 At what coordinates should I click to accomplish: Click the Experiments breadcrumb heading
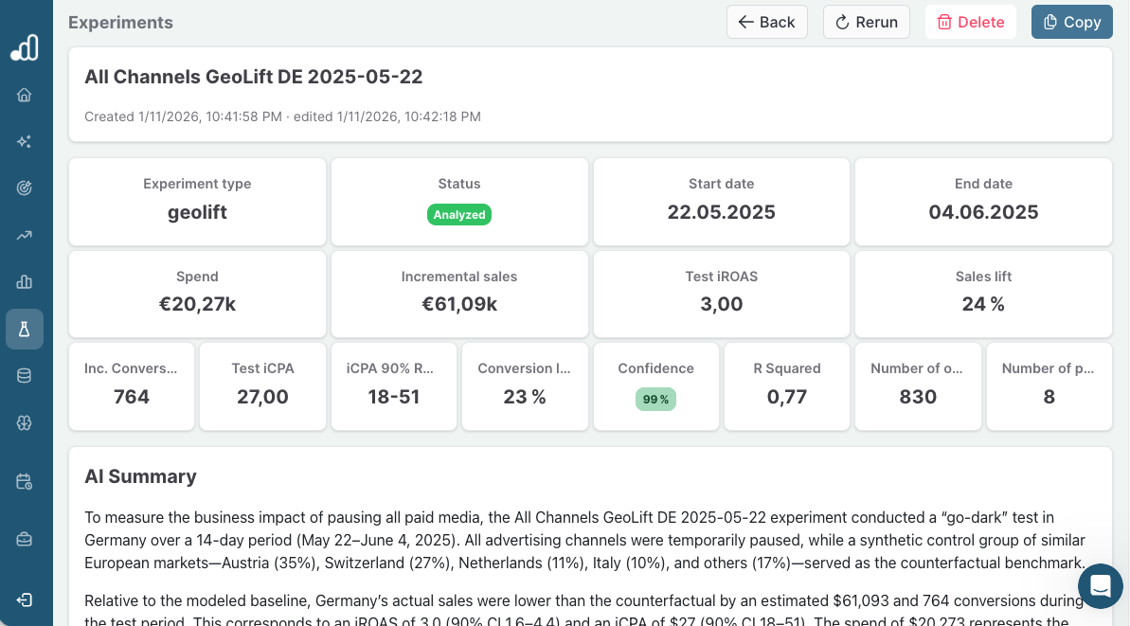[120, 23]
